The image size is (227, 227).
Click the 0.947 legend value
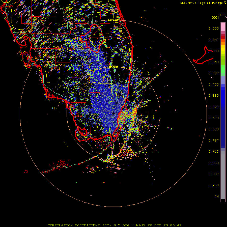tap(214, 40)
